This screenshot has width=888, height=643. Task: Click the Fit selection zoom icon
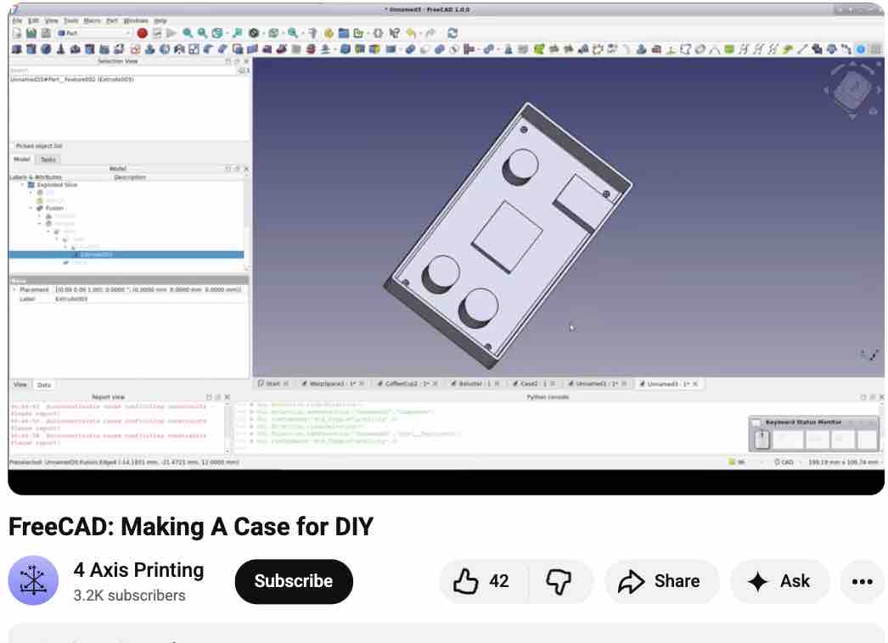click(202, 33)
